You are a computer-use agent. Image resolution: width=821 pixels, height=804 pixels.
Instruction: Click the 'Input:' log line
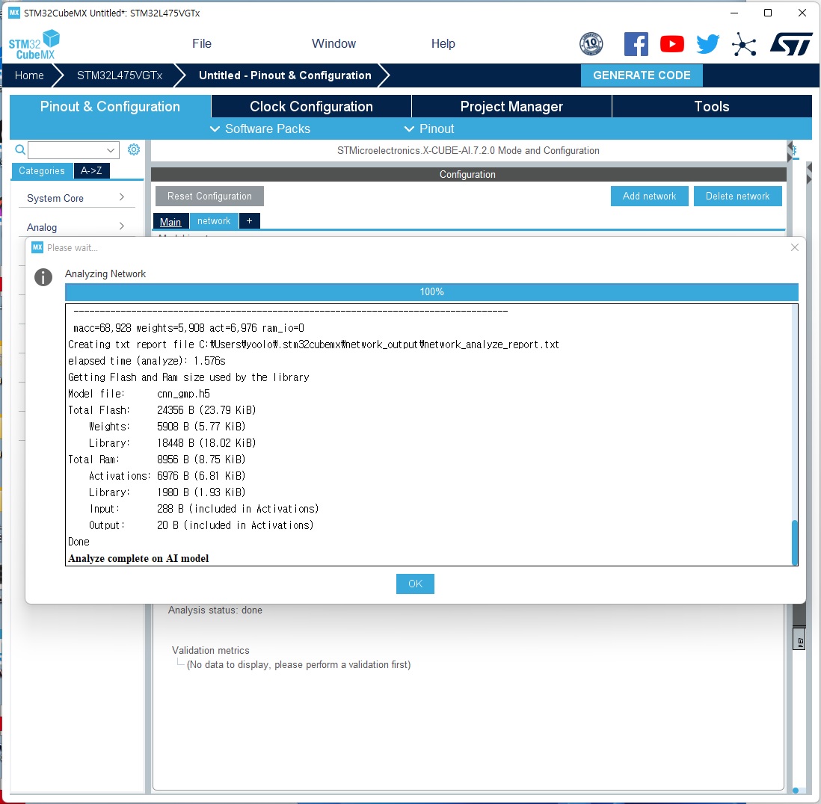pyautogui.click(x=203, y=508)
